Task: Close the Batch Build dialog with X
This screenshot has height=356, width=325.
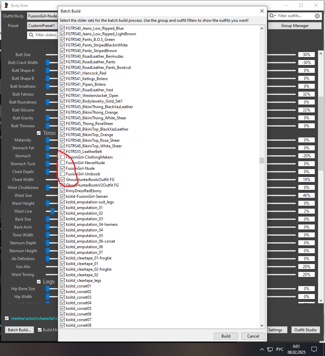Action: tap(262, 11)
